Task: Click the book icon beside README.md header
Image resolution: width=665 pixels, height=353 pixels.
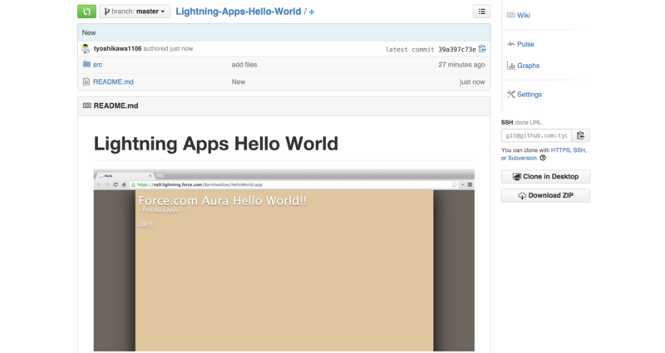Action: pos(87,105)
